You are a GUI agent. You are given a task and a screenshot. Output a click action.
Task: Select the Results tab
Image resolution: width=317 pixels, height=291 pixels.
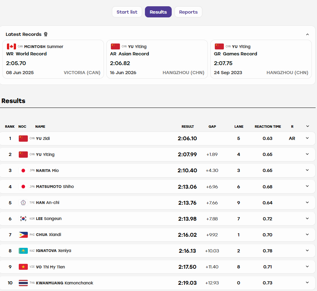[x=158, y=12]
